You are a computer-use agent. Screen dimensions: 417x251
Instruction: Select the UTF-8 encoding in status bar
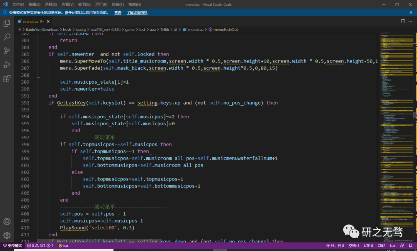click(368, 246)
